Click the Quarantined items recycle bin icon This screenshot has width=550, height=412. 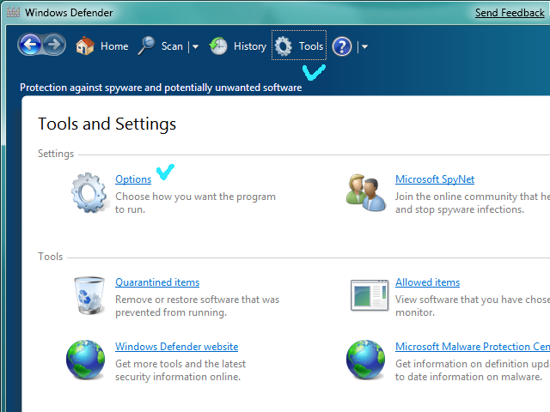pyautogui.click(x=89, y=295)
